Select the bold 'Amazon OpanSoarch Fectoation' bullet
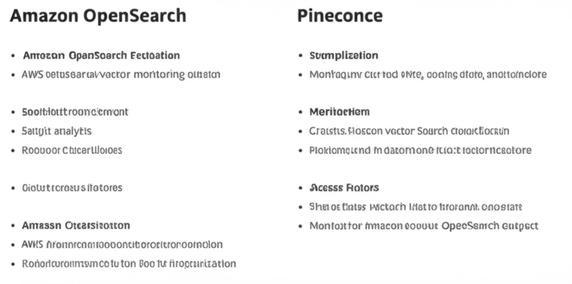The width and height of the screenshot is (572, 284). pos(101,55)
